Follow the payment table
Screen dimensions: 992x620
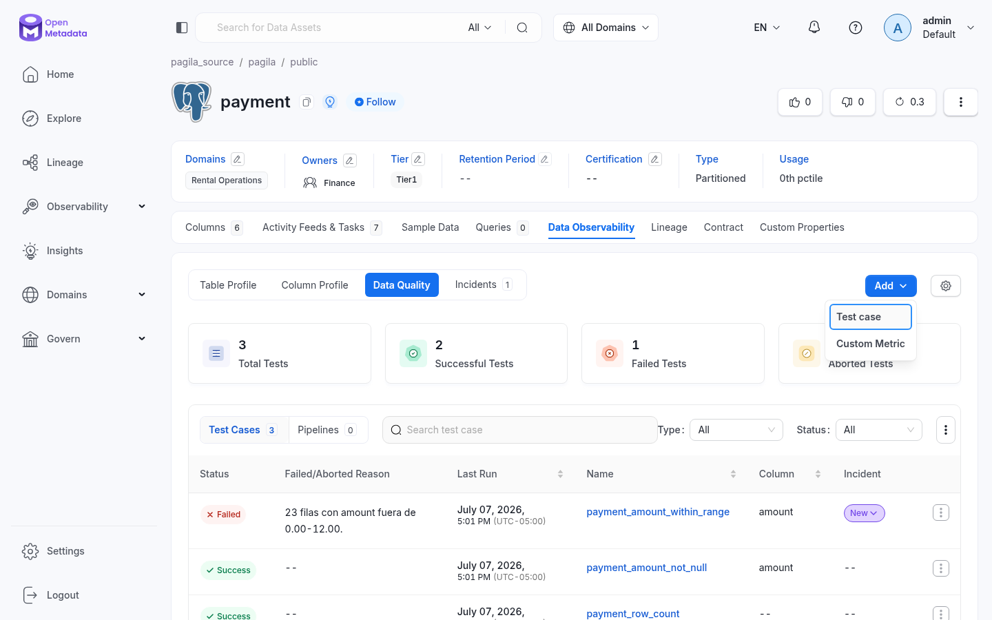click(375, 102)
